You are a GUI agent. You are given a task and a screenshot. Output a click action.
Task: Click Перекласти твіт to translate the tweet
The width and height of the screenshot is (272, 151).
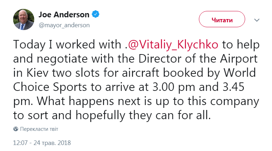point(39,129)
